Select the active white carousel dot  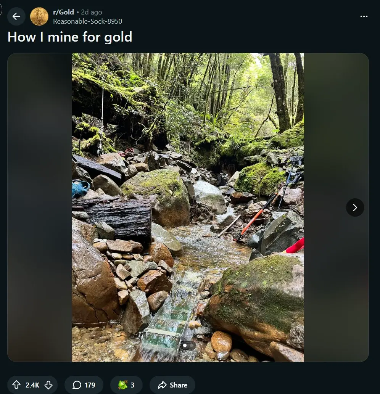point(185,346)
